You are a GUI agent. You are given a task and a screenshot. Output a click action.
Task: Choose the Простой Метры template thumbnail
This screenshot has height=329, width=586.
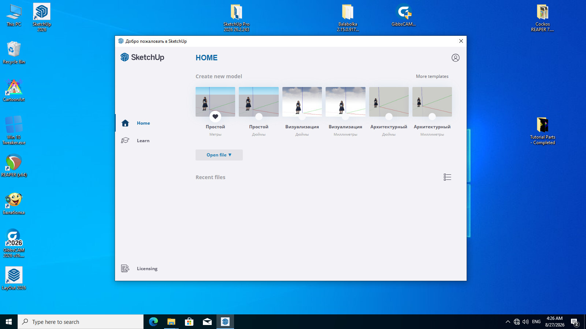[215, 102]
